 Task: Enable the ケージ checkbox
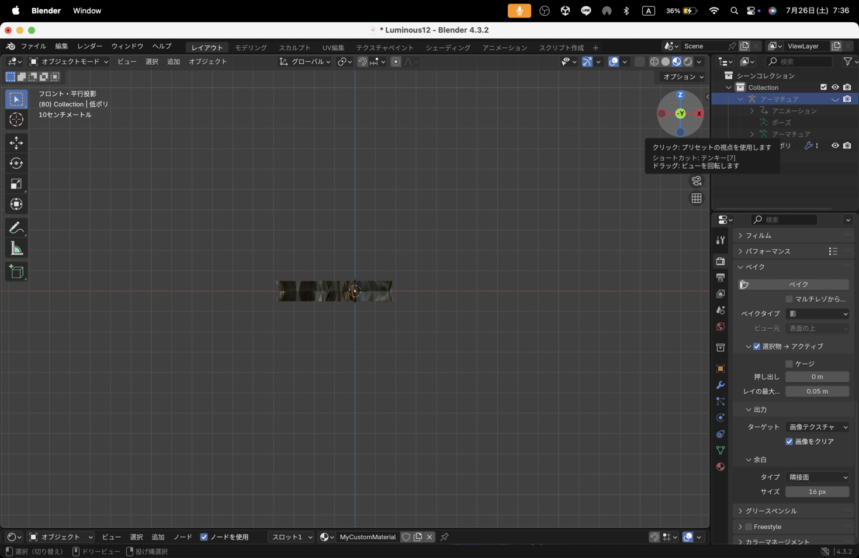coord(789,364)
